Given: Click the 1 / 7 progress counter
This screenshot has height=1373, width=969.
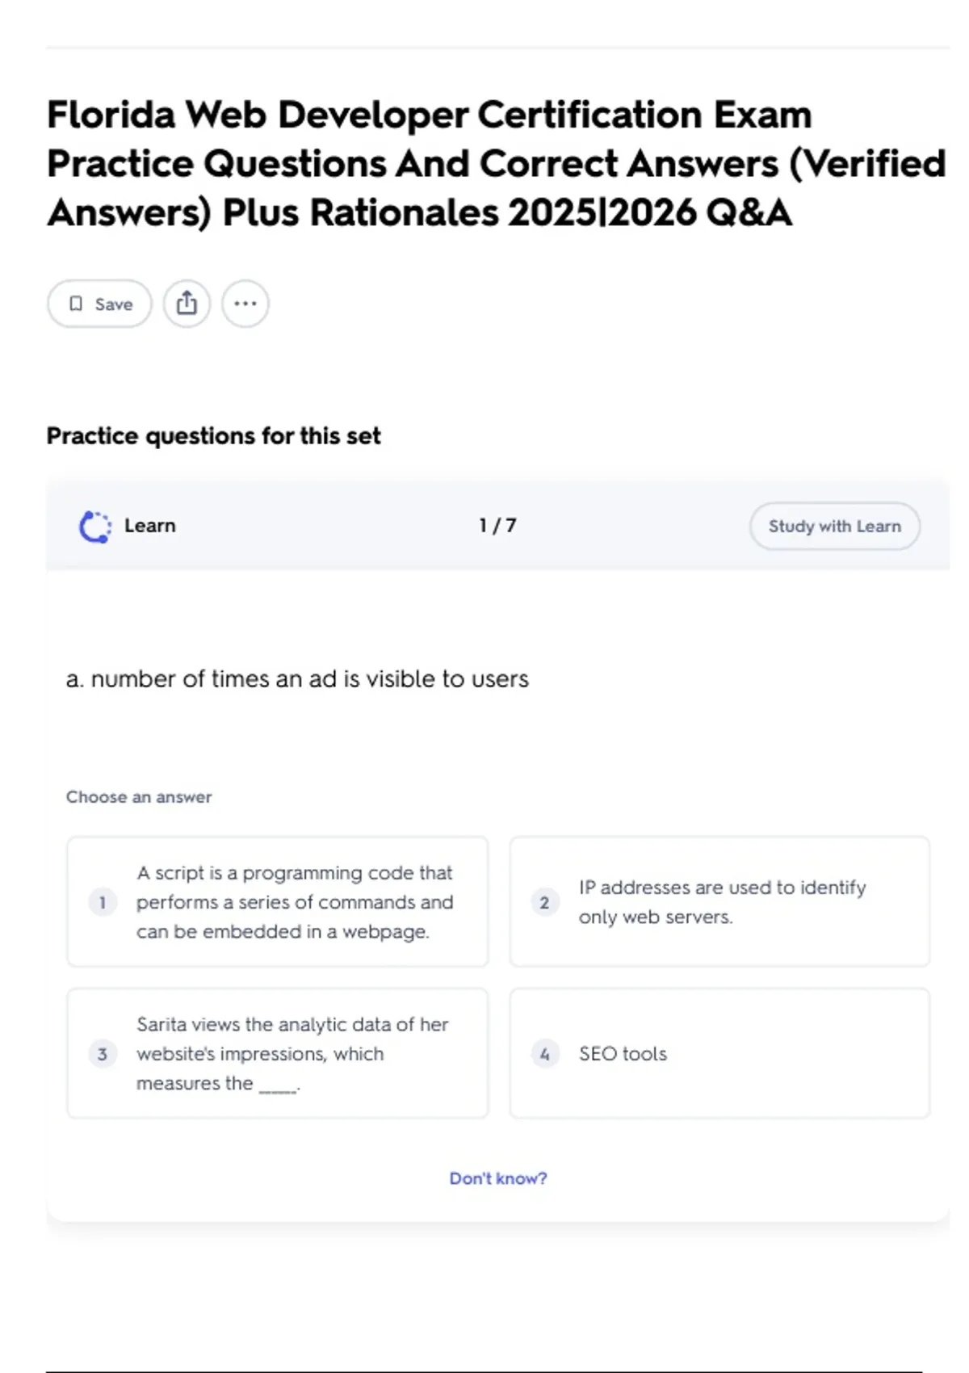Looking at the screenshot, I should coord(497,526).
